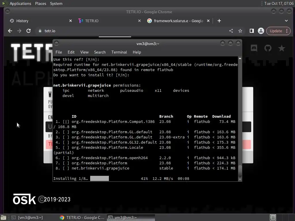
Task: Switch to the TETR.IO tab
Action: click(109, 21)
